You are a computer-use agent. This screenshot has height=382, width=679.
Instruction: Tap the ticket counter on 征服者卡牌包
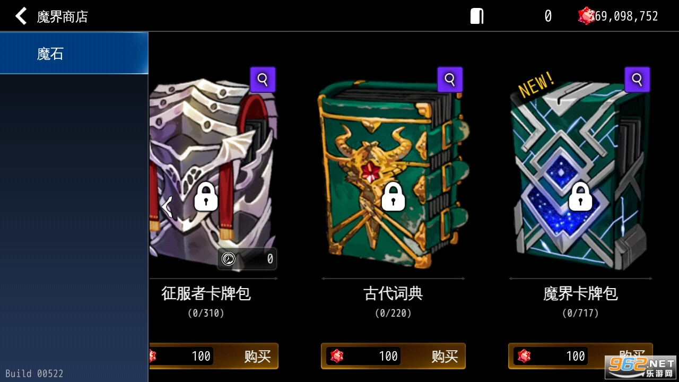pyautogui.click(x=248, y=259)
